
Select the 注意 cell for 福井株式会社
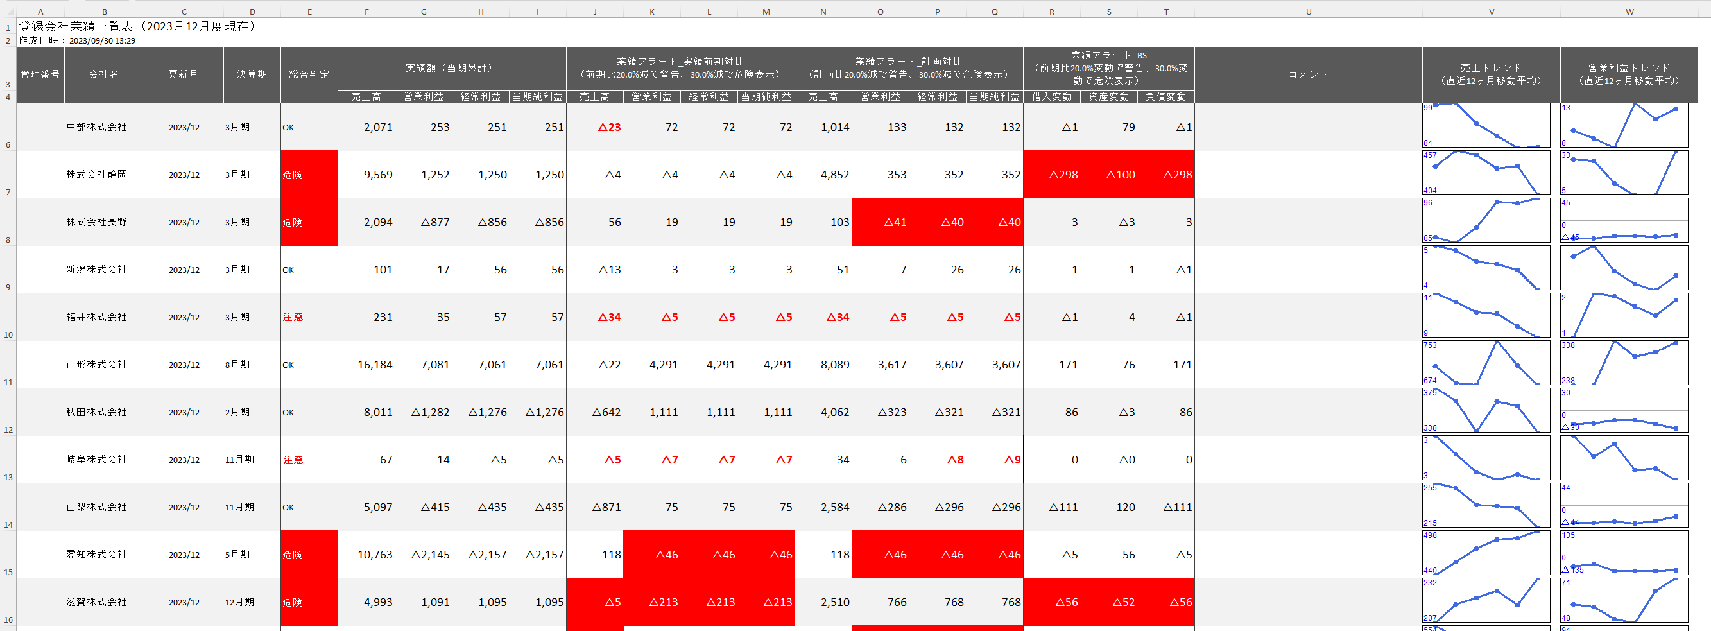(x=309, y=318)
